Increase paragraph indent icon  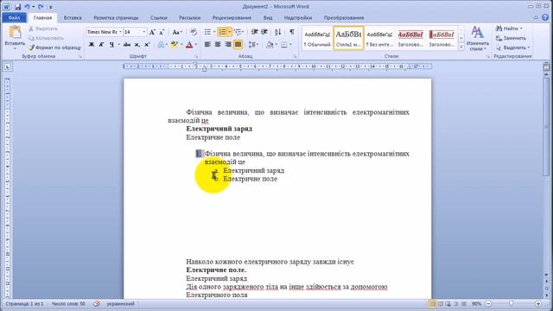pyautogui.click(x=264, y=32)
